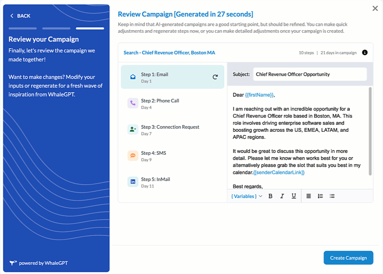
Task: Click the WhaleGPT whale logo in footer
Action: click(12, 263)
